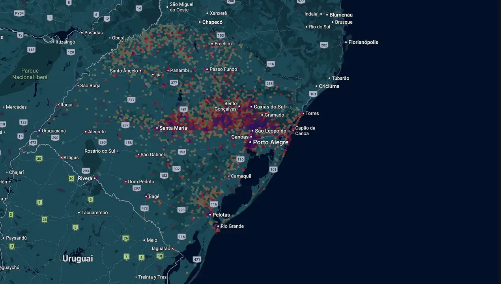Click the Panambi town label
This screenshot has height=284, width=501.
click(x=179, y=70)
